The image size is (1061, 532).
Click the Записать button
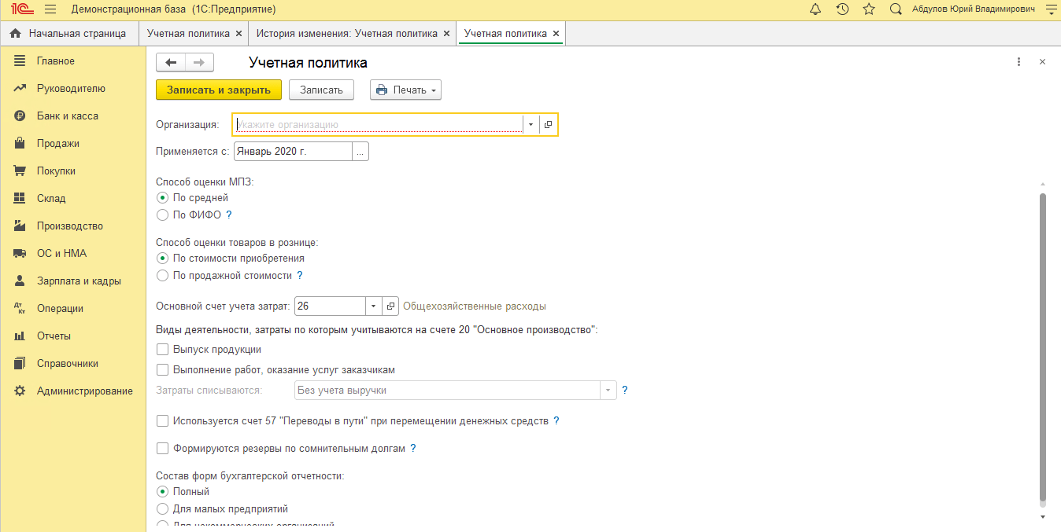[321, 90]
